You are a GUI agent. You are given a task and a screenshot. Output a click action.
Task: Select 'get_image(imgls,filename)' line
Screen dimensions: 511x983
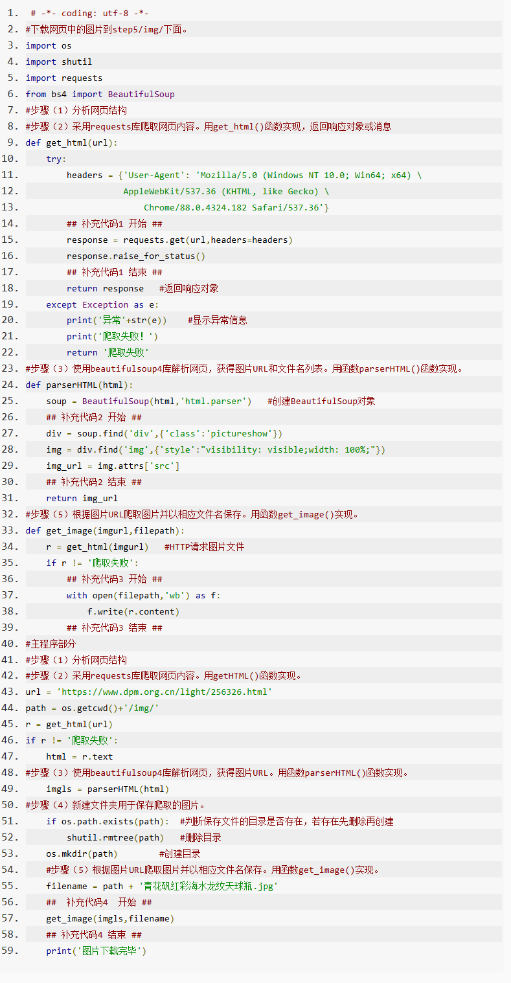pyautogui.click(x=110, y=918)
